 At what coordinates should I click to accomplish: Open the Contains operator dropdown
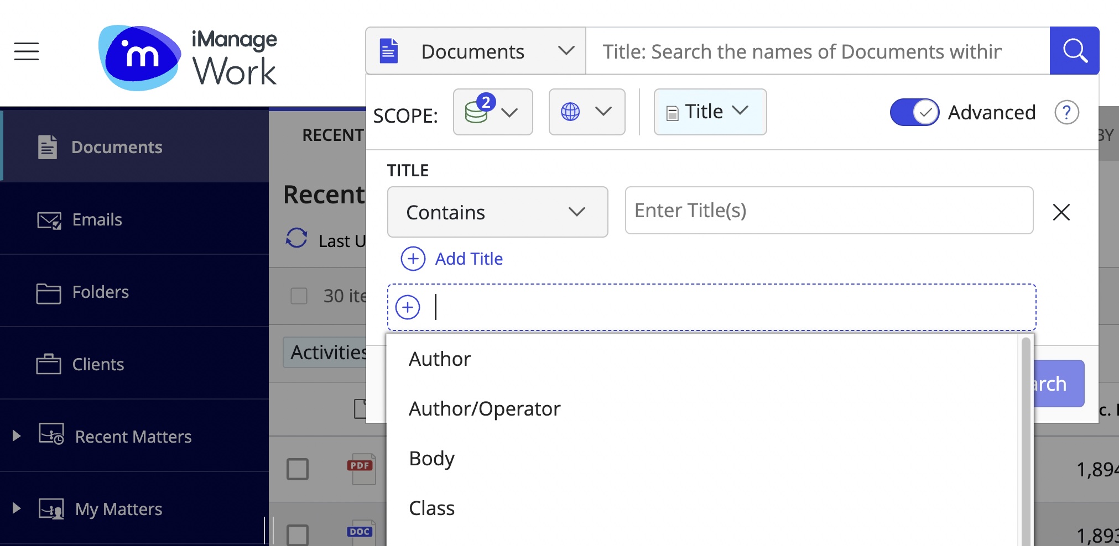(x=498, y=212)
